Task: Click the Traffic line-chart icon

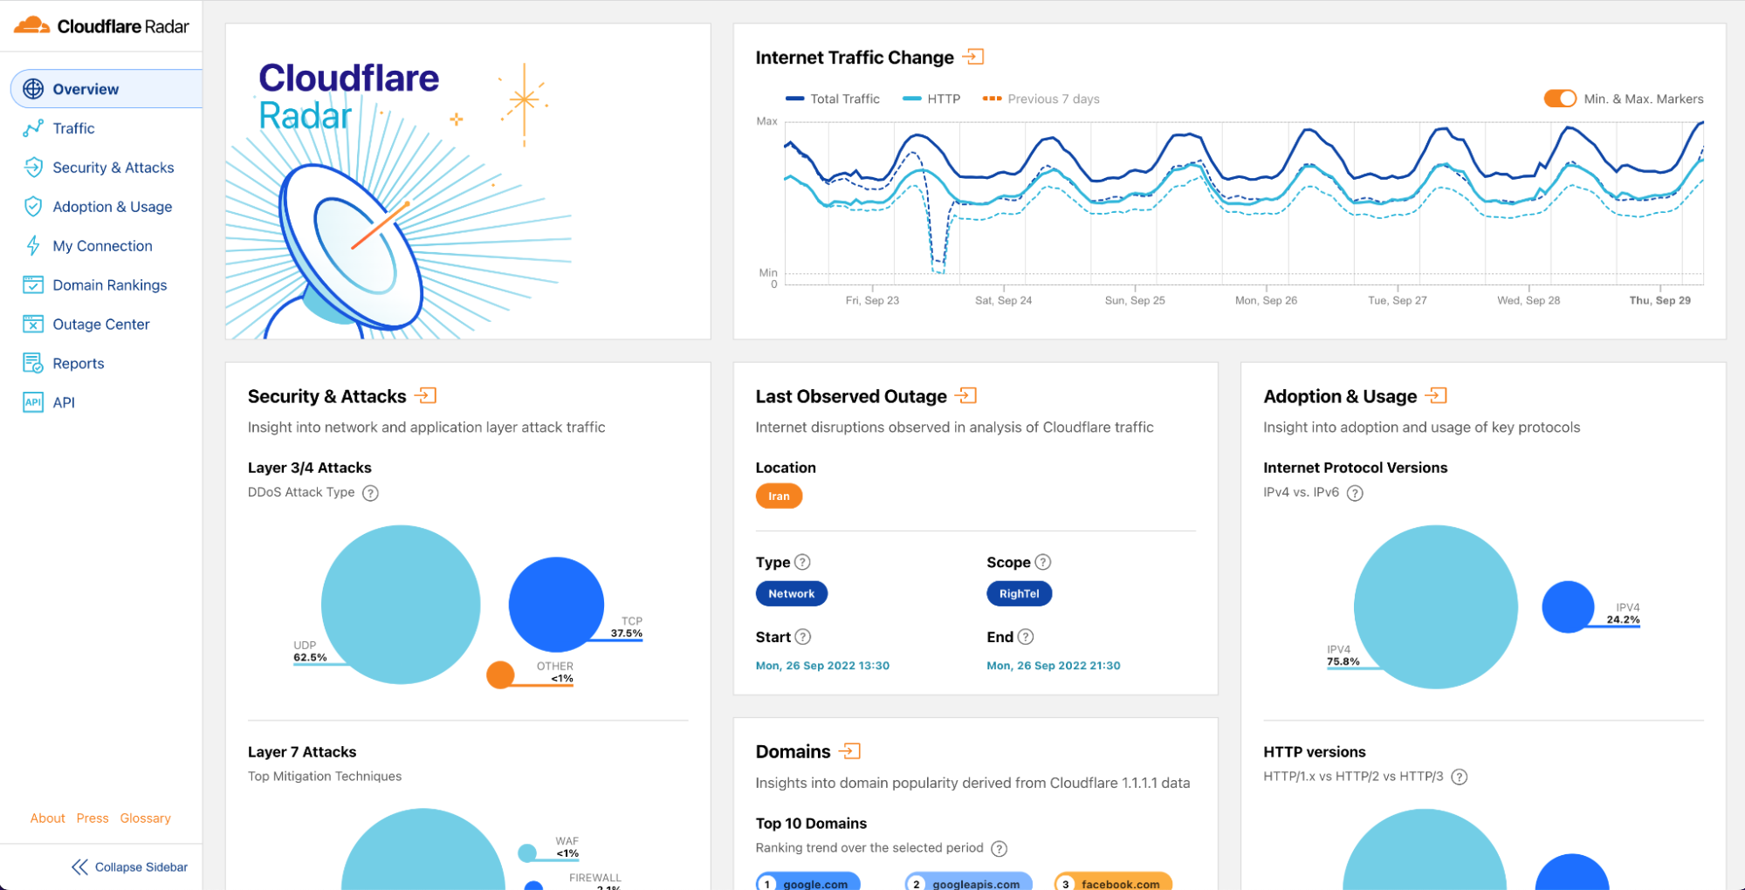Action: [33, 128]
